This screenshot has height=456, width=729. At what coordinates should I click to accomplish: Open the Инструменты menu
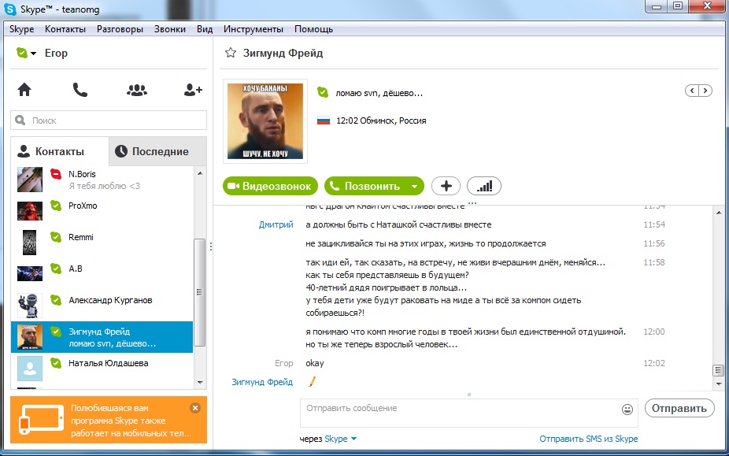[253, 29]
